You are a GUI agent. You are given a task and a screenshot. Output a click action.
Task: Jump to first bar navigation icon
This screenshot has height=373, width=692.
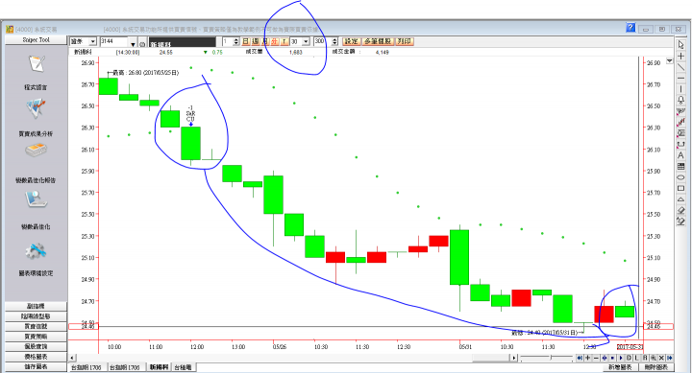click(580, 358)
